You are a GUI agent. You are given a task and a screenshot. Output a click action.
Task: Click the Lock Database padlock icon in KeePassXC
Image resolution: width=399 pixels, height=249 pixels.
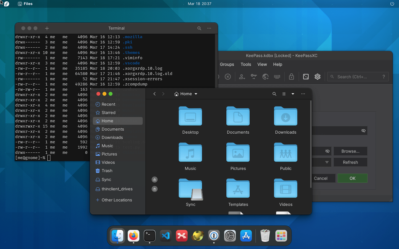(x=291, y=77)
